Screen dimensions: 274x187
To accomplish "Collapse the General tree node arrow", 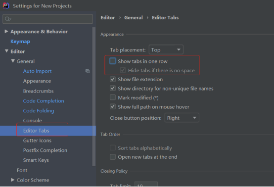I will coord(13,61).
